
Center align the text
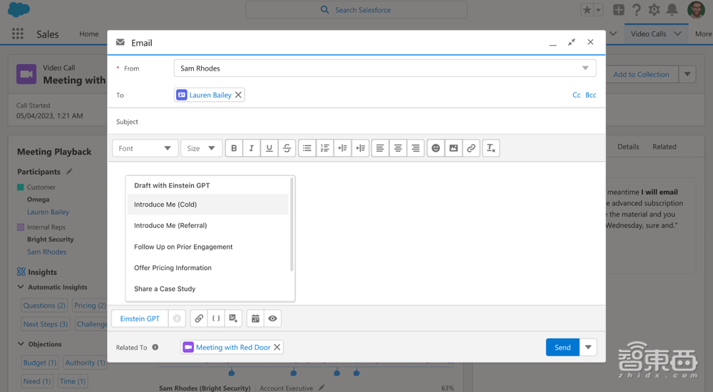[398, 148]
